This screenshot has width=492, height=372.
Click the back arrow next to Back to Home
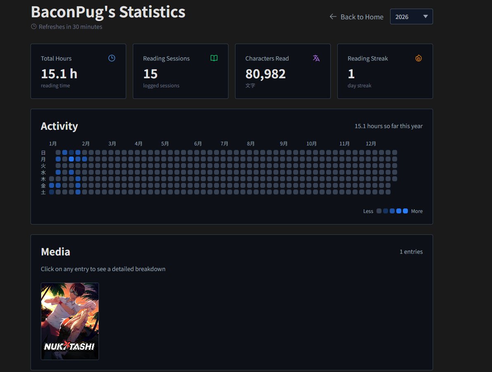[x=332, y=16]
